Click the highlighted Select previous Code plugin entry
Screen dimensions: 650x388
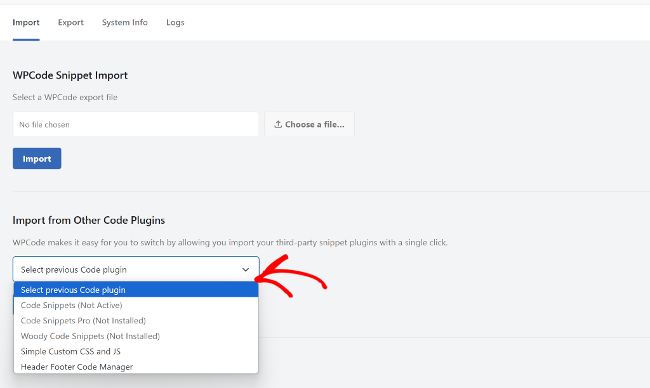(72, 290)
